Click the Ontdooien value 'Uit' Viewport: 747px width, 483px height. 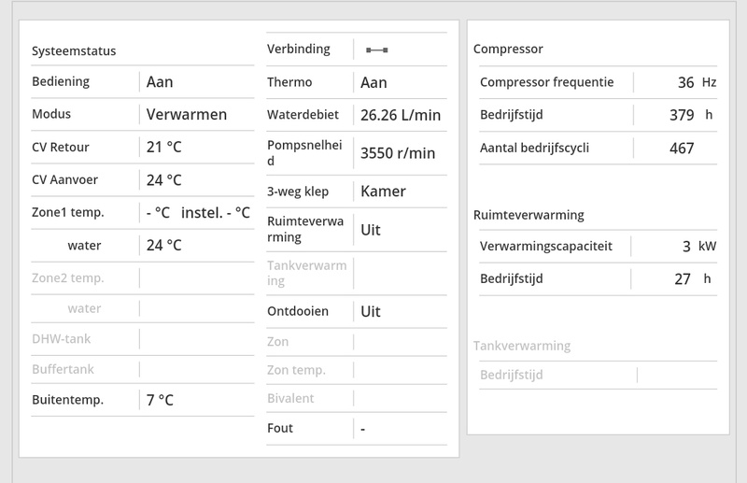click(371, 311)
